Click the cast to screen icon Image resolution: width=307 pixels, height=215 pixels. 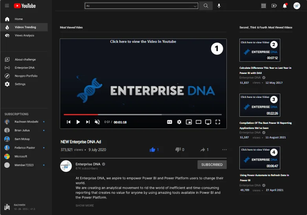(208, 122)
